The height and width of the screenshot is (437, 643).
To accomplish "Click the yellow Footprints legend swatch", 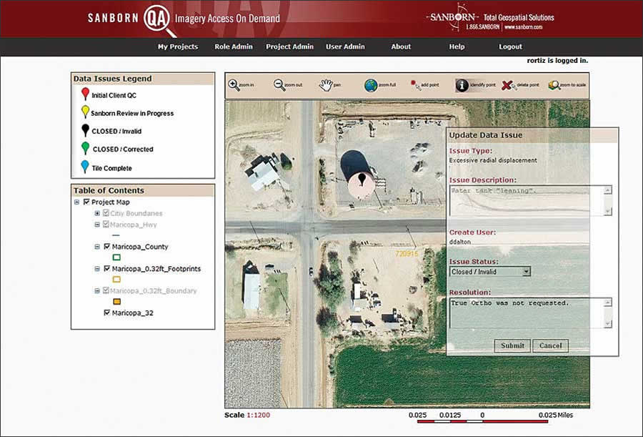I will point(116,279).
